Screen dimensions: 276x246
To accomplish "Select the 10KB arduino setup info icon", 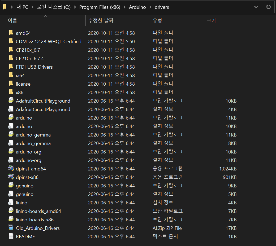I will [x=11, y=126].
